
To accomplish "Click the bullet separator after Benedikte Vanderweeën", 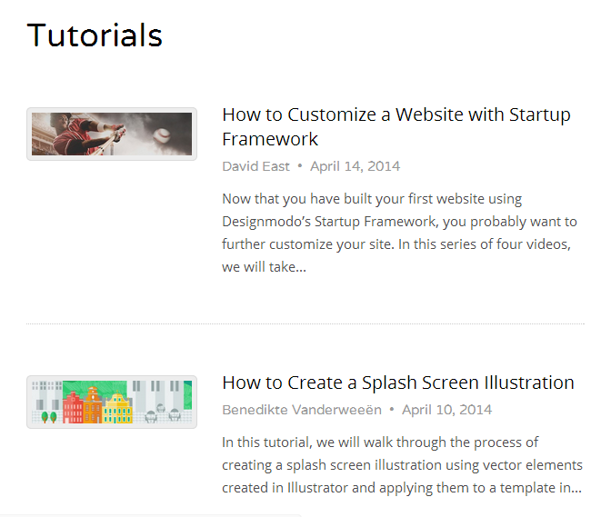I will [392, 410].
